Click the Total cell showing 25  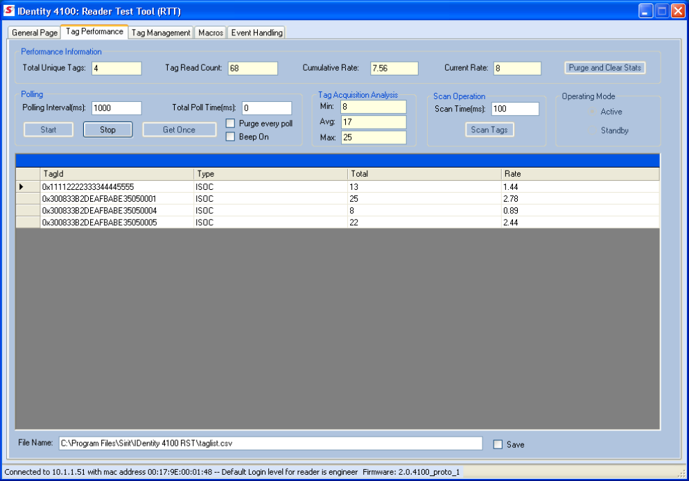pyautogui.click(x=424, y=198)
